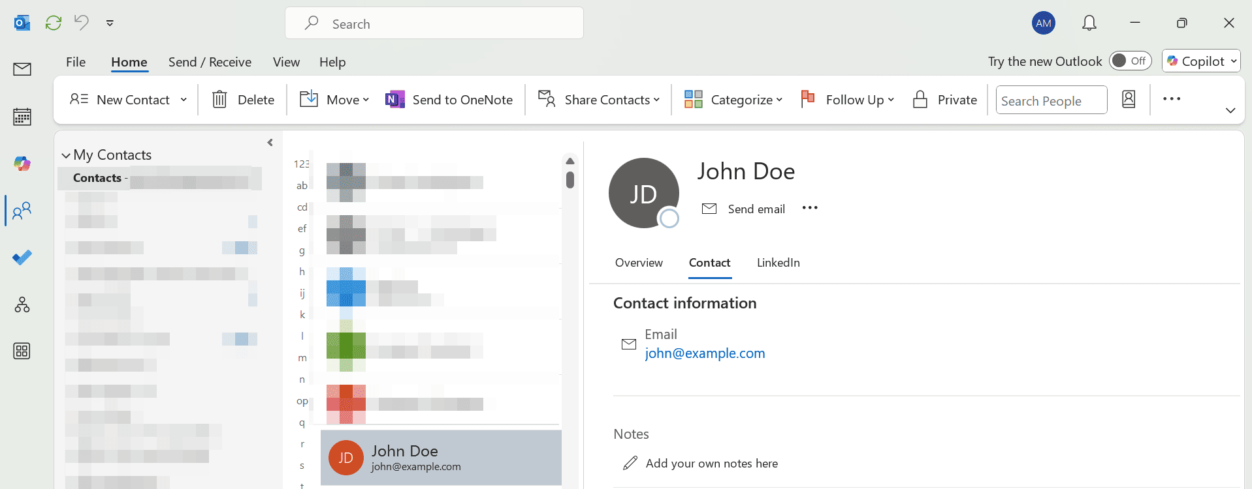Click Add your own notes here
The height and width of the screenshot is (489, 1252).
[711, 464]
